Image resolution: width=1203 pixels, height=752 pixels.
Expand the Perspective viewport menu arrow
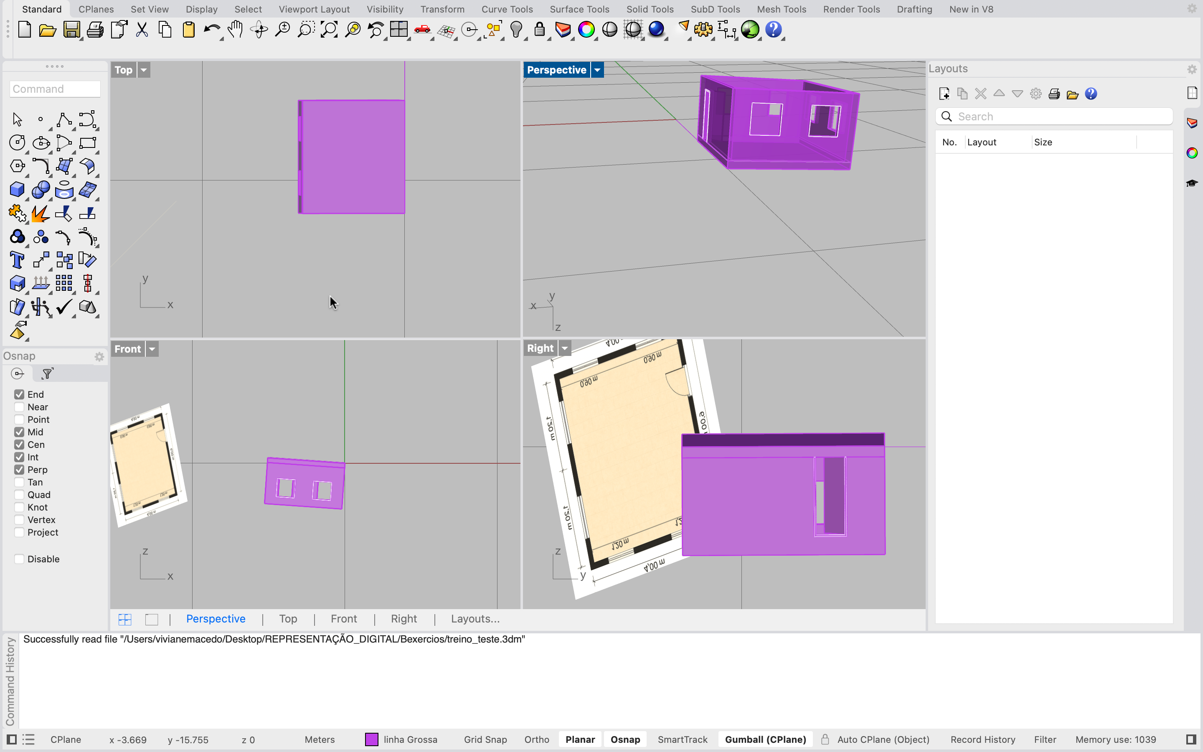click(597, 70)
